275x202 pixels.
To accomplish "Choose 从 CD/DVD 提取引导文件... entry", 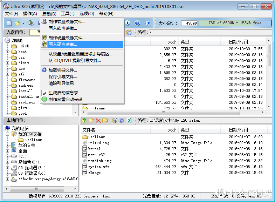I will 82,61.
